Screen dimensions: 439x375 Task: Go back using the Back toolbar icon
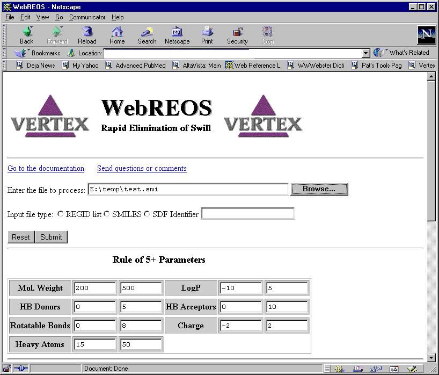tap(27, 35)
